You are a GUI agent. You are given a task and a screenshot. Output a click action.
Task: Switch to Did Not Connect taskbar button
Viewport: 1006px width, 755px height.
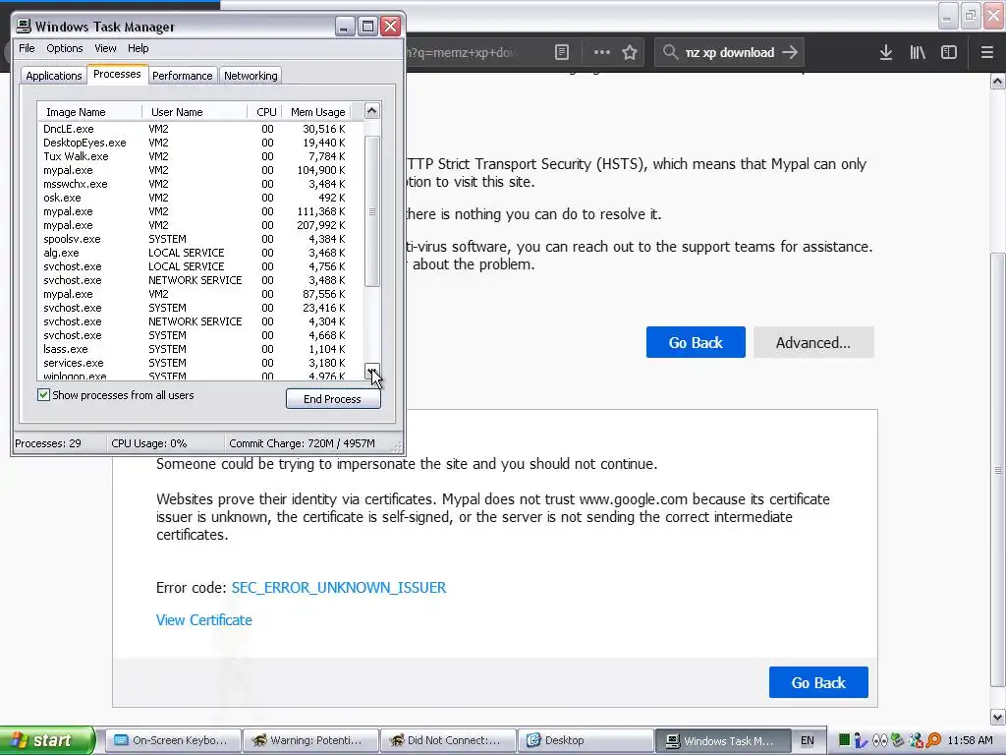(448, 740)
